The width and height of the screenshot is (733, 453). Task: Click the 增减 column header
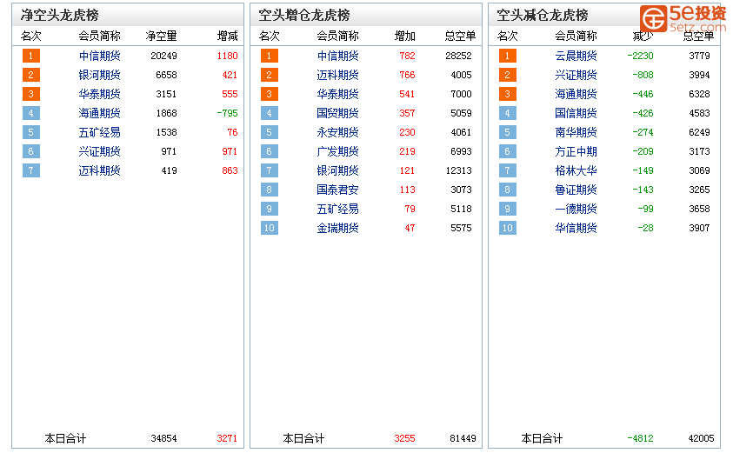point(228,36)
